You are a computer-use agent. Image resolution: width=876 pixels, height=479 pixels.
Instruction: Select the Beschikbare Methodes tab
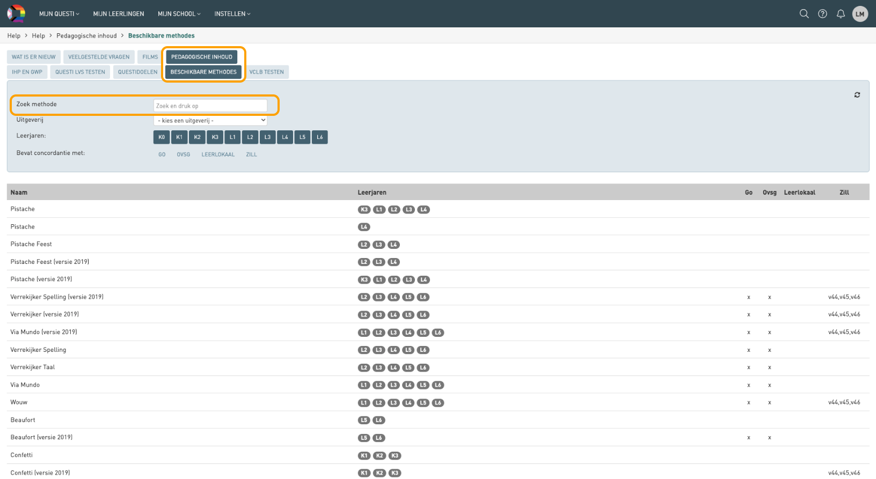pos(203,72)
